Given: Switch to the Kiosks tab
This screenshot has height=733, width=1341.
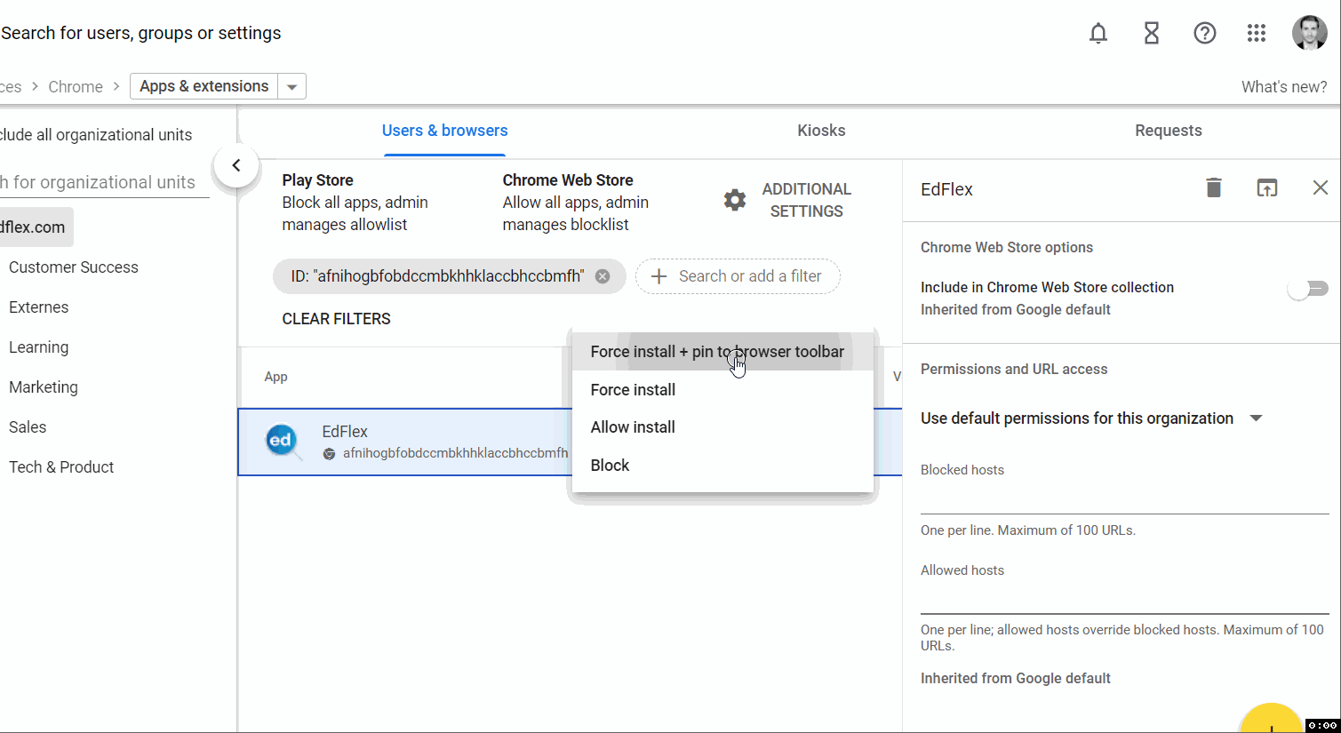Looking at the screenshot, I should (x=821, y=131).
